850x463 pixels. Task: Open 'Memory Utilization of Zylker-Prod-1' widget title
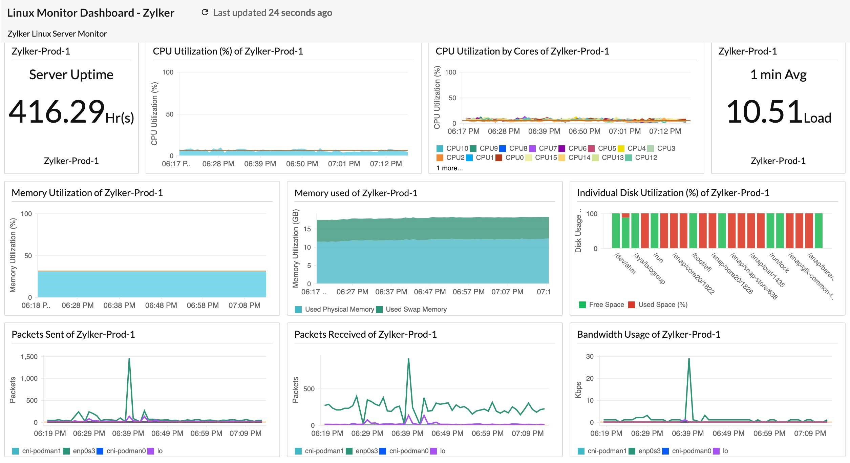pyautogui.click(x=87, y=193)
